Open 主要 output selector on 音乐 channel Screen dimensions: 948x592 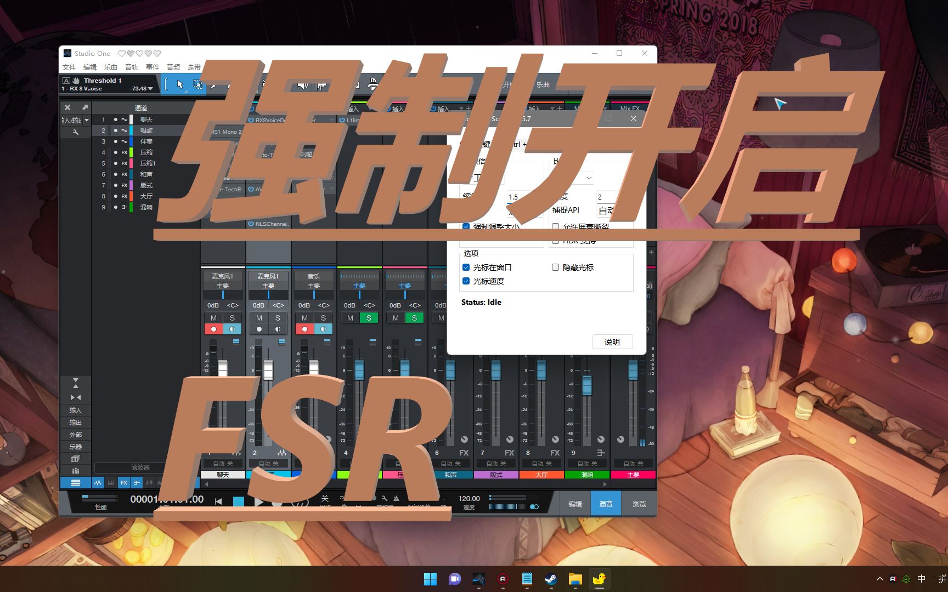tap(314, 286)
